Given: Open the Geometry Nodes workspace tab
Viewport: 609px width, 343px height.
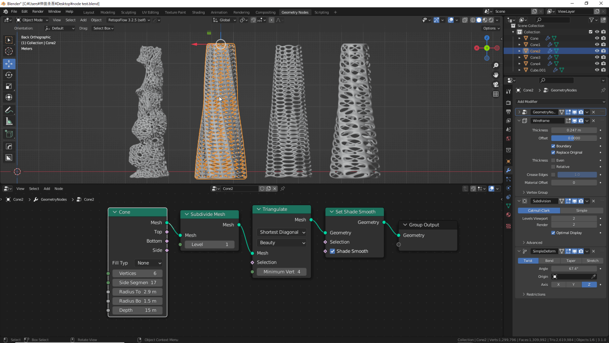Looking at the screenshot, I should [x=295, y=12].
